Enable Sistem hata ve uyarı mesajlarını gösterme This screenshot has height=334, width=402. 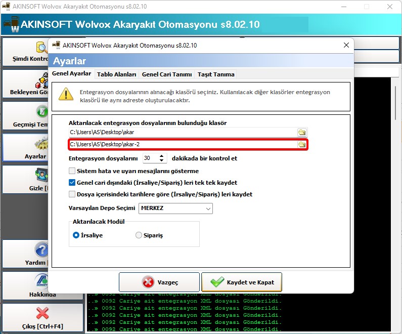(72, 171)
